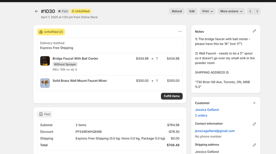This screenshot has height=154, width=276.
Task: Click the subtotal amount $784.98
Action: pyautogui.click(x=173, y=125)
